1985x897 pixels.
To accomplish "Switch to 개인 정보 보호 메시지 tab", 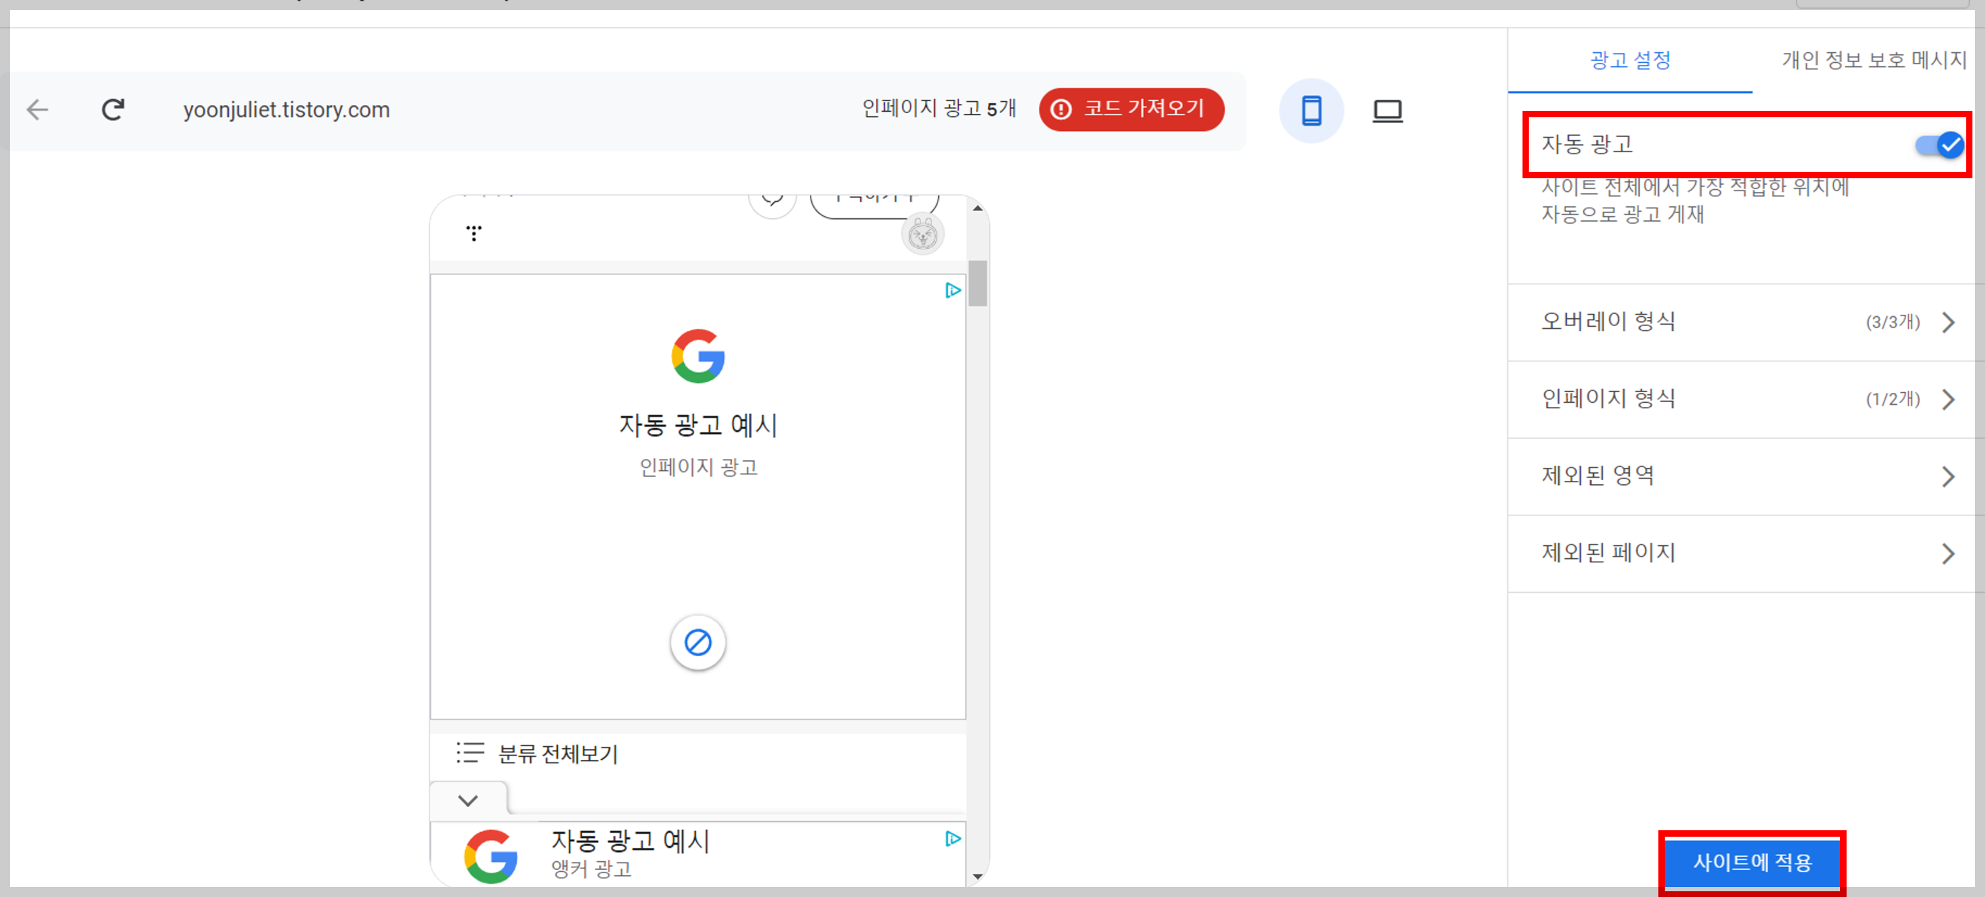I will 1873,60.
